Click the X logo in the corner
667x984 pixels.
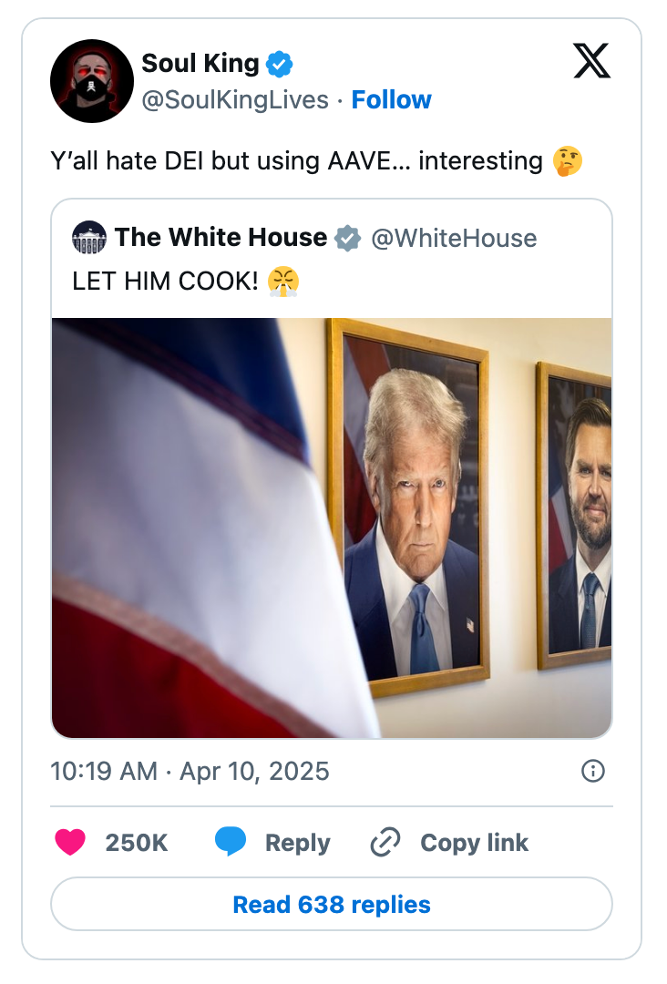click(592, 62)
